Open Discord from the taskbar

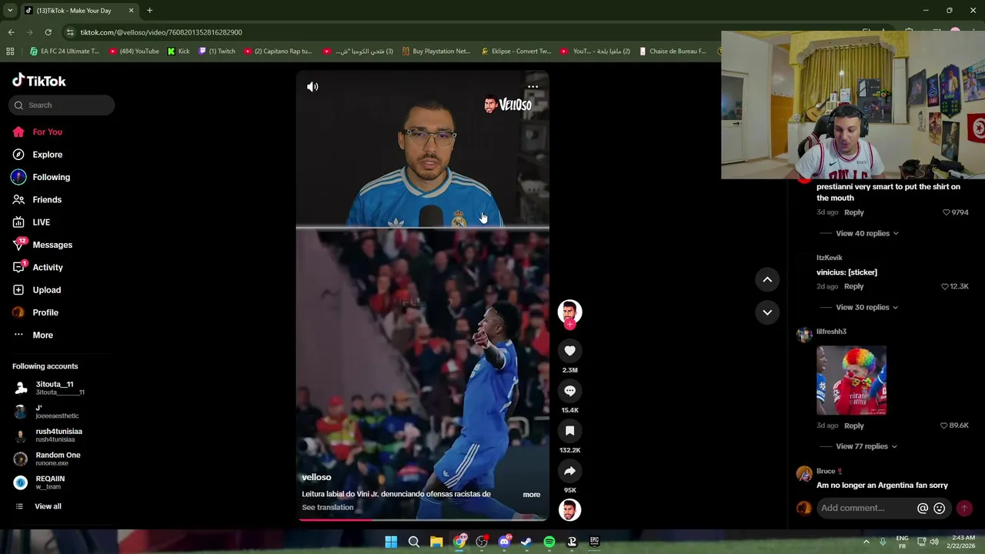pyautogui.click(x=504, y=542)
